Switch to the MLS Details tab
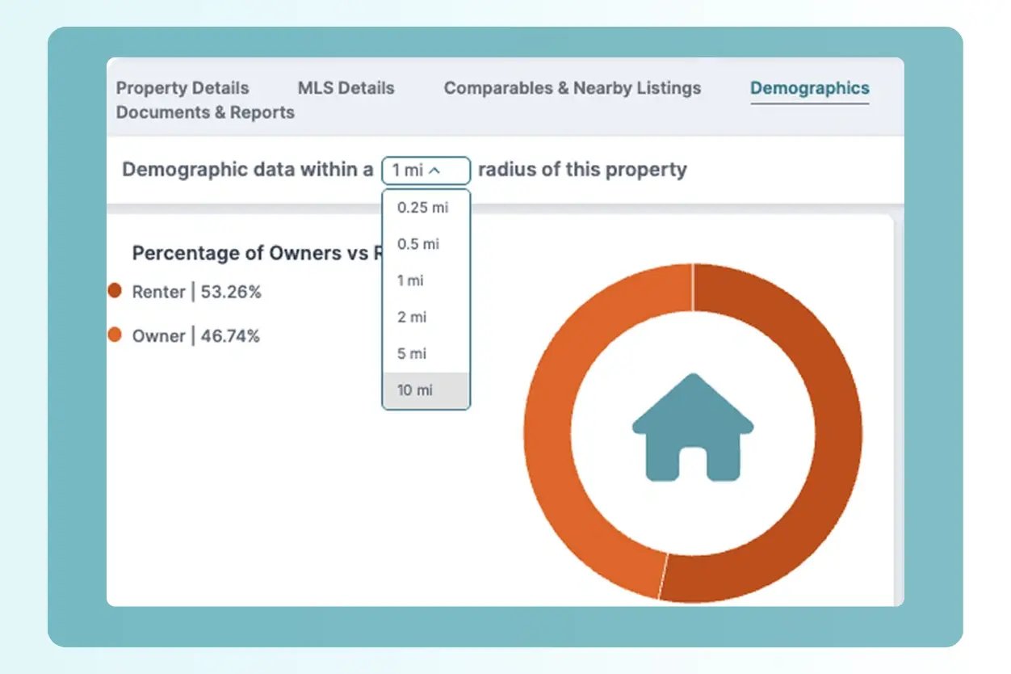 pyautogui.click(x=346, y=87)
